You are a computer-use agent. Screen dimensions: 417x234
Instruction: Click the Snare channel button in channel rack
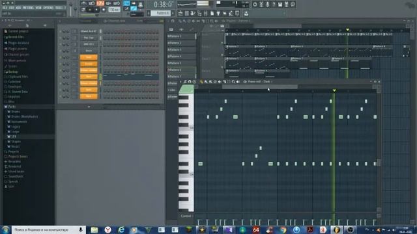[x=89, y=51]
